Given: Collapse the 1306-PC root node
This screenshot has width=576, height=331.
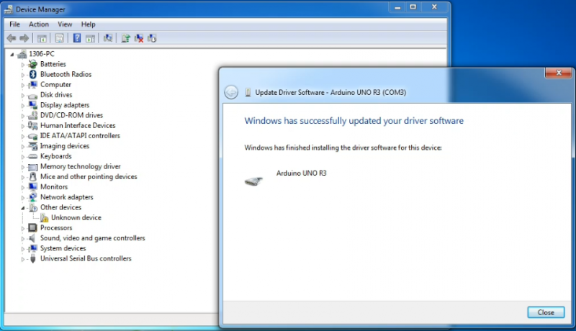Looking at the screenshot, I should tap(12, 54).
